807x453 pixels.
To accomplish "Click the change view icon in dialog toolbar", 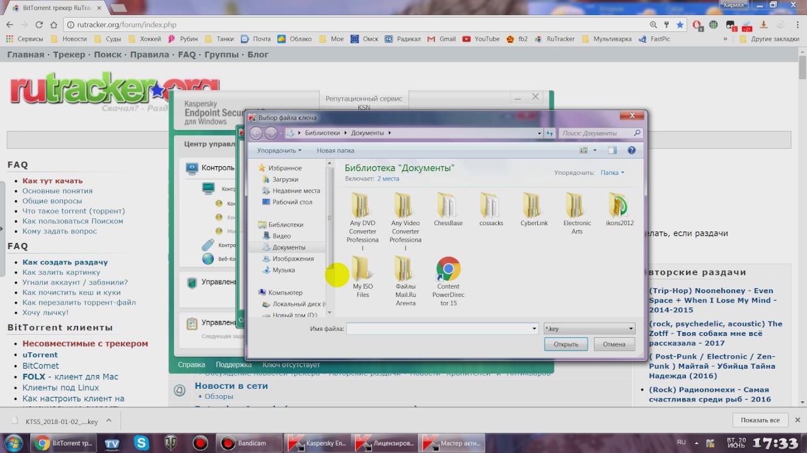I will pos(583,150).
